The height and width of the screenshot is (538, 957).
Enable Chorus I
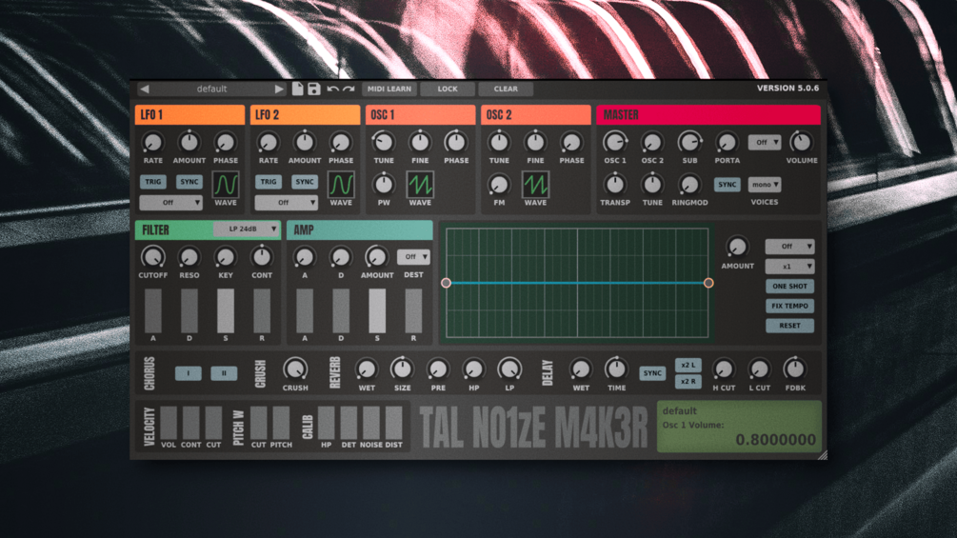(x=188, y=372)
